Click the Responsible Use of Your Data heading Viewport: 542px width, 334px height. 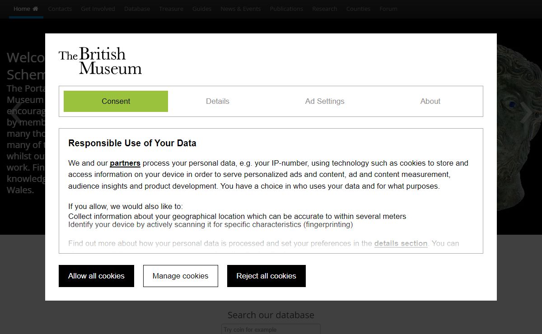point(132,144)
